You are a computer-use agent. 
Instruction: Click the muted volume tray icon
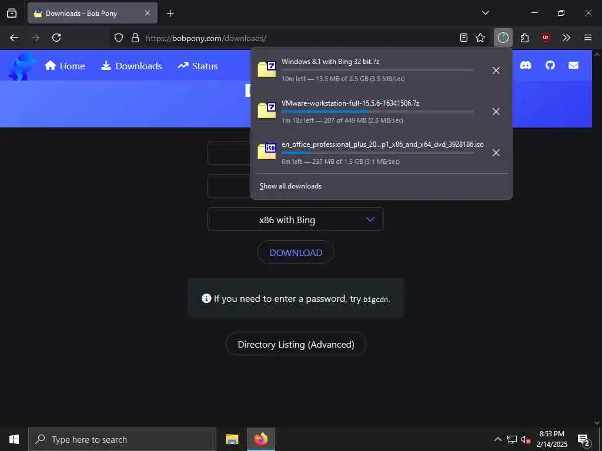point(526,439)
